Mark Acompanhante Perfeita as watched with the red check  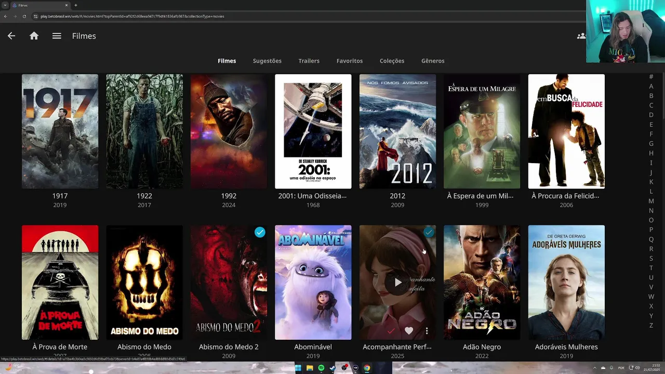(391, 330)
